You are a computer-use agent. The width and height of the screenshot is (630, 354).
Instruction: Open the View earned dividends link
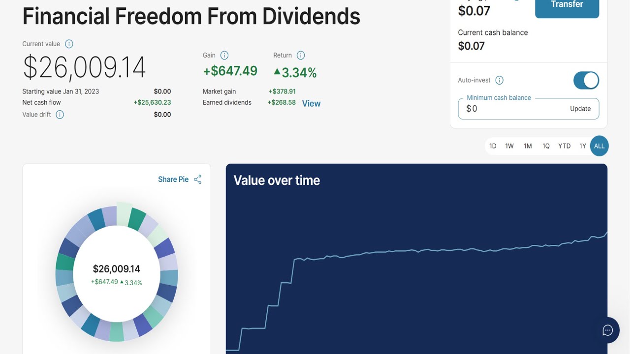pos(311,103)
